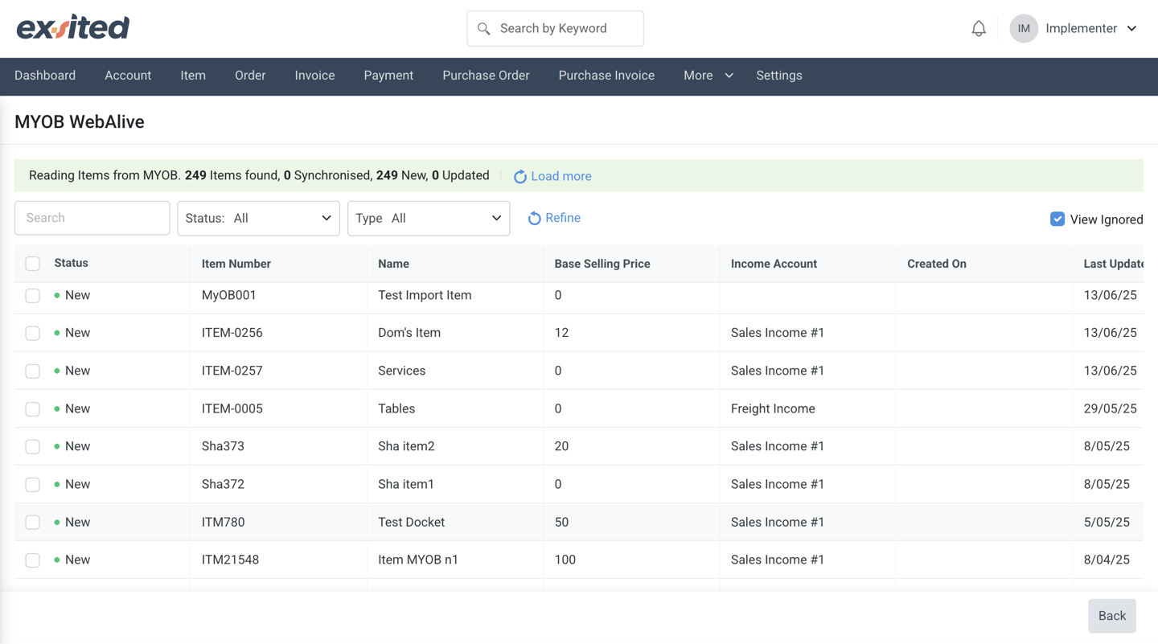1158x644 pixels.
Task: Open the Type filter dropdown
Action: [x=429, y=218]
